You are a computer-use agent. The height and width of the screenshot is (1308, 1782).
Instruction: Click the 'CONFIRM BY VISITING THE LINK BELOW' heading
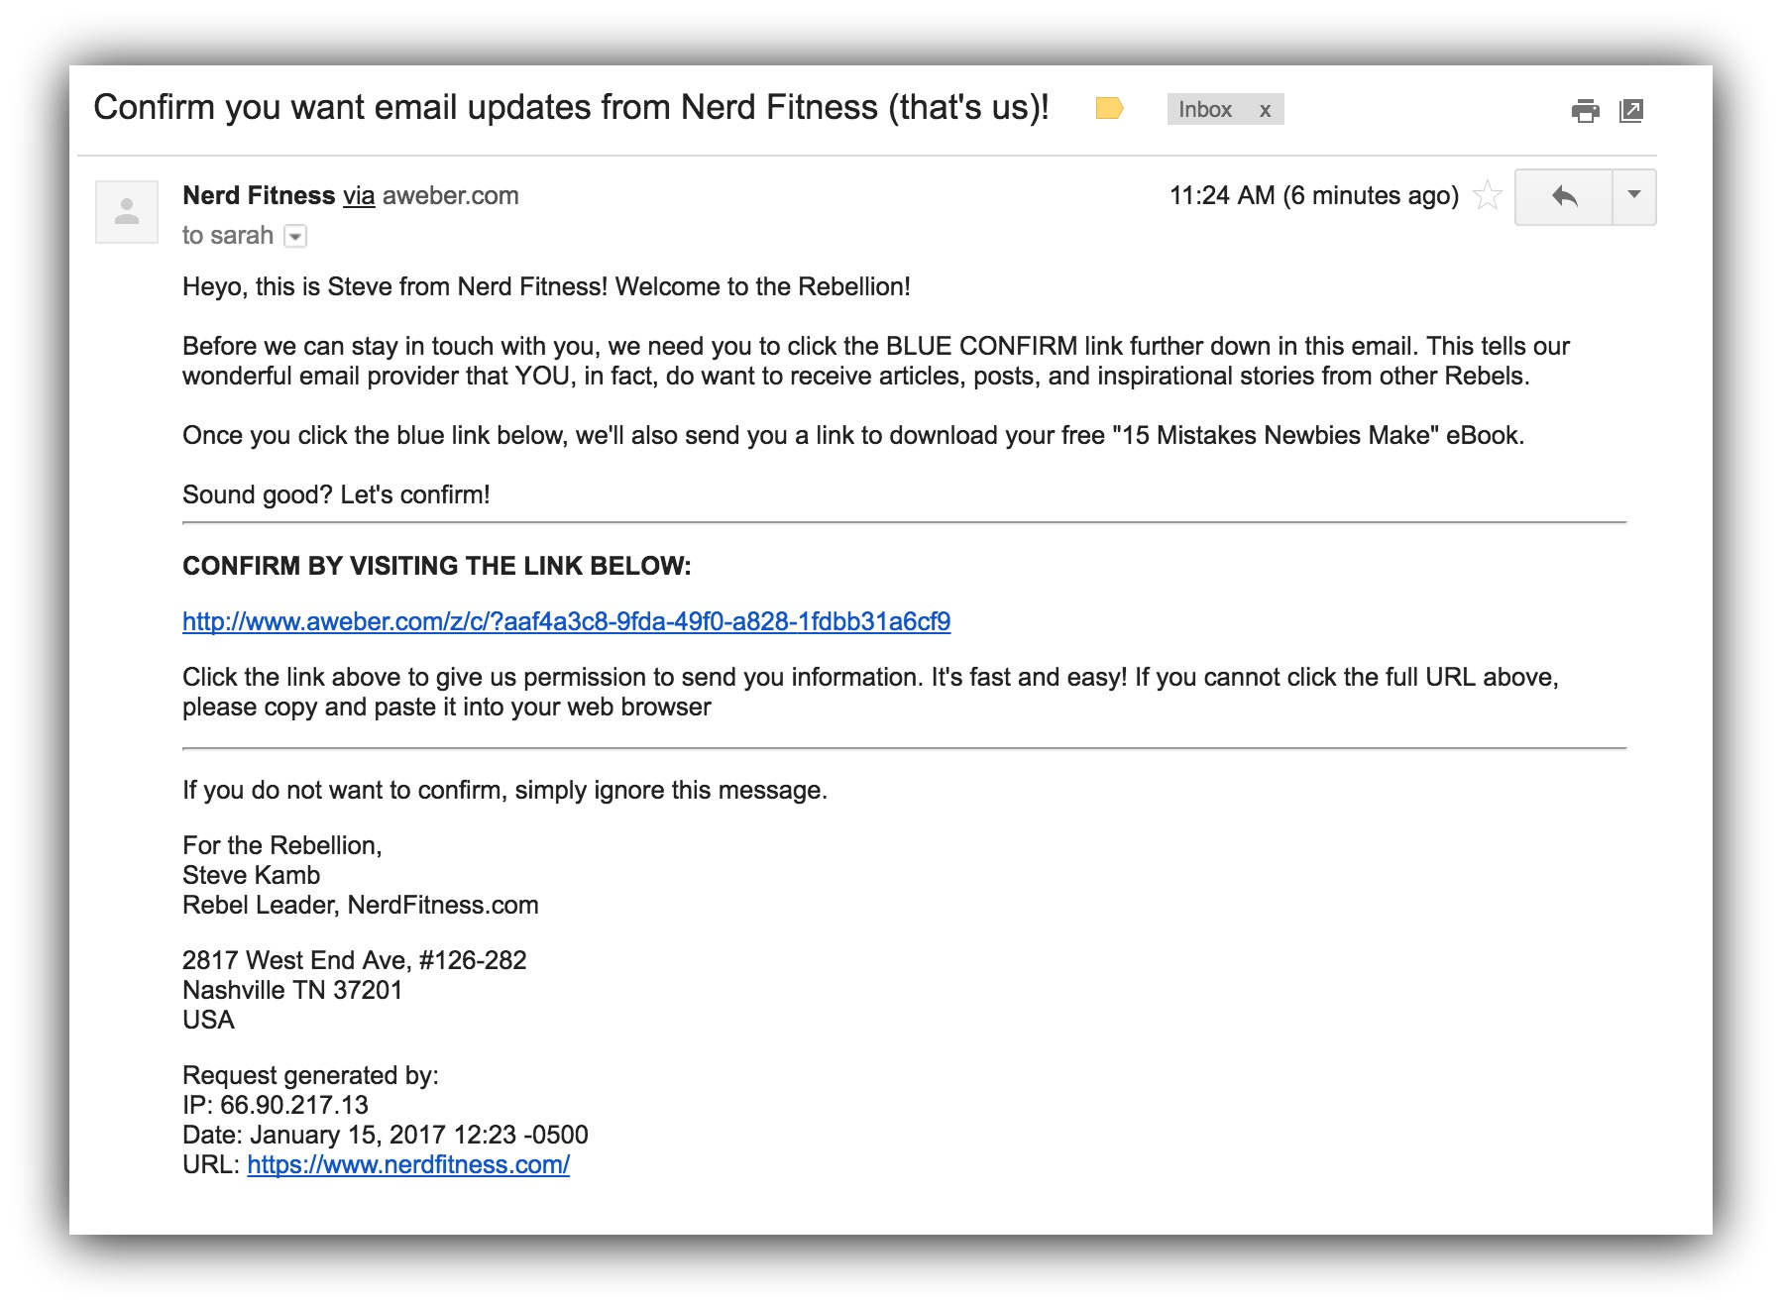click(437, 566)
